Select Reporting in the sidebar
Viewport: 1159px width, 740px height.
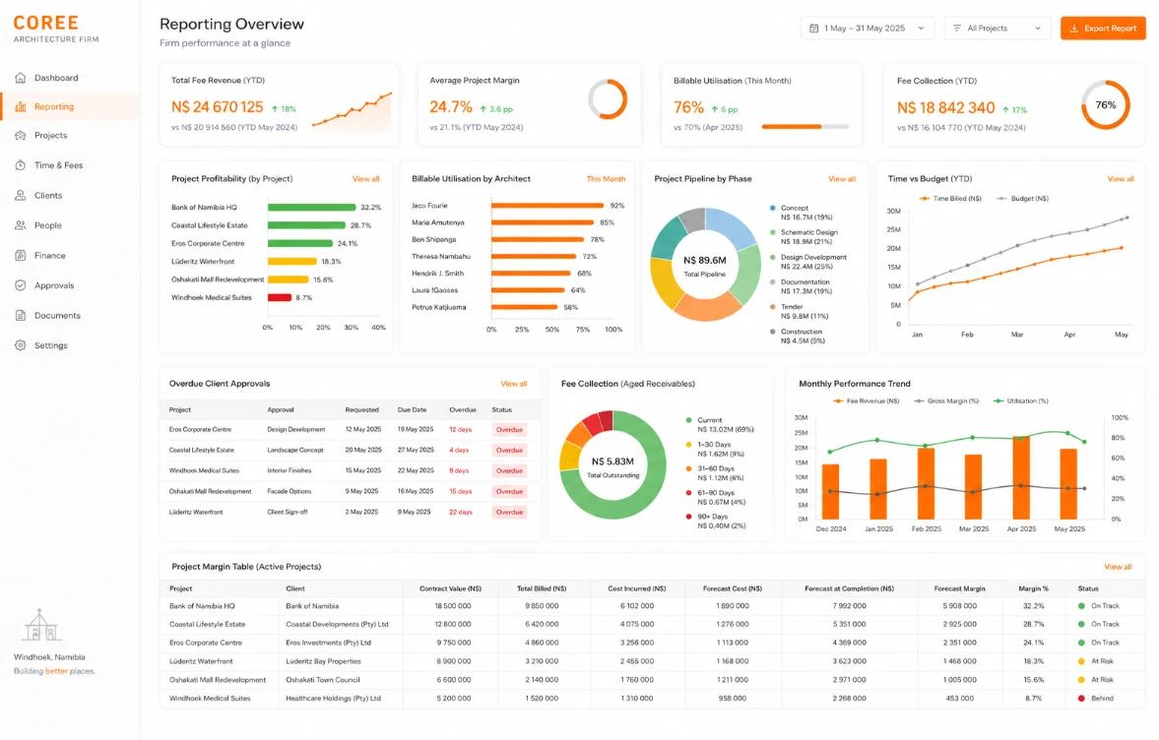pos(70,106)
